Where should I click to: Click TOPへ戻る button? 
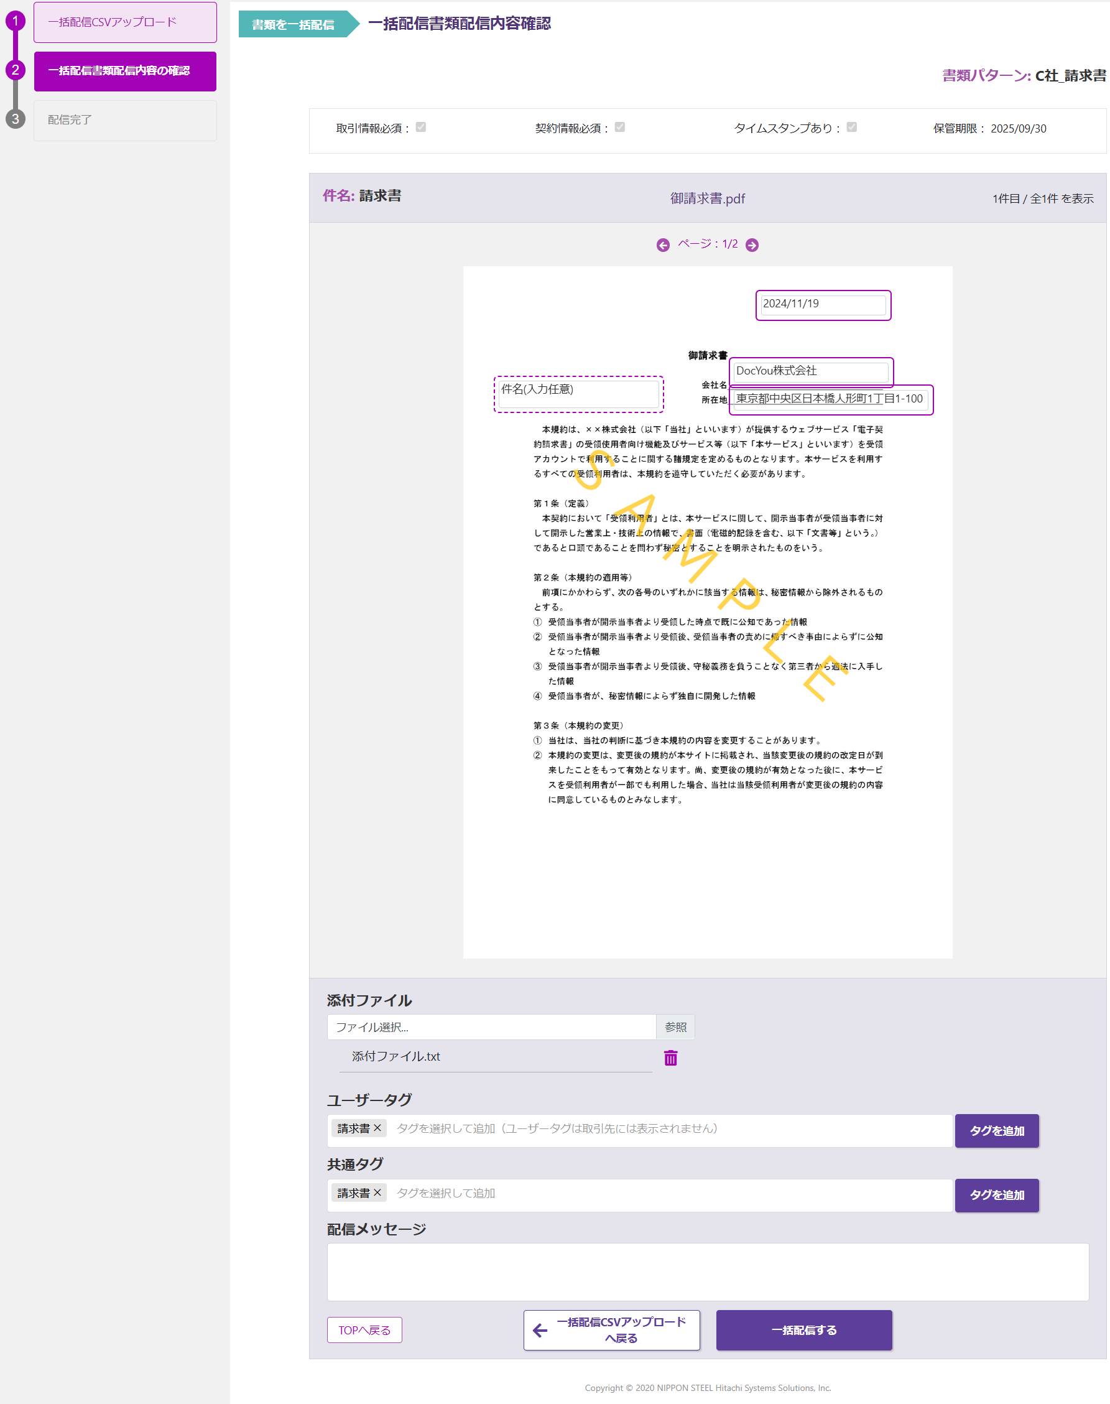tap(364, 1330)
